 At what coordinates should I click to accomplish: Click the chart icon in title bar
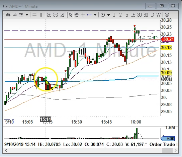(x=5, y=6)
